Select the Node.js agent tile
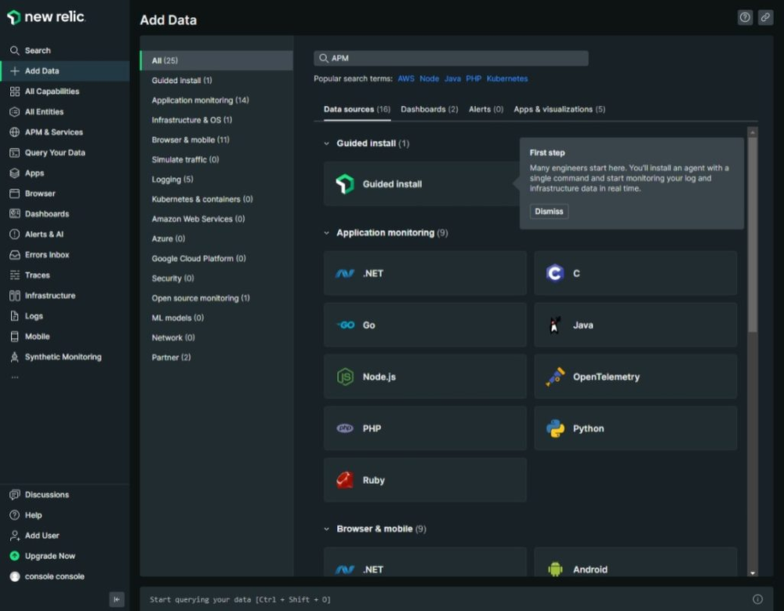This screenshot has width=784, height=611. [x=425, y=377]
